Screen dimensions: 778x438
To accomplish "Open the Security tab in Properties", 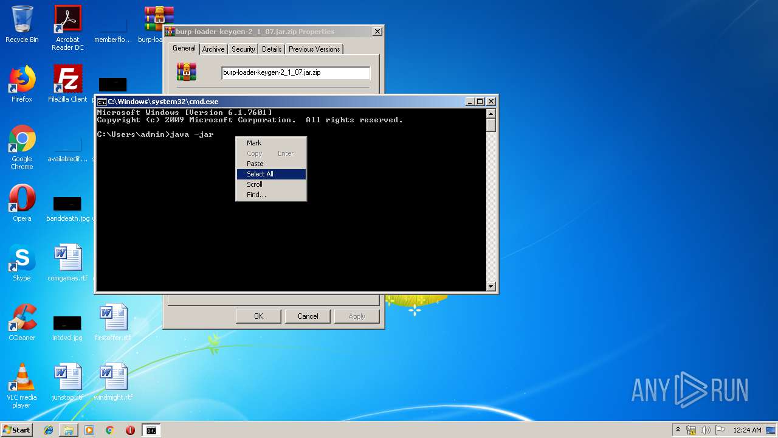I will click(243, 49).
